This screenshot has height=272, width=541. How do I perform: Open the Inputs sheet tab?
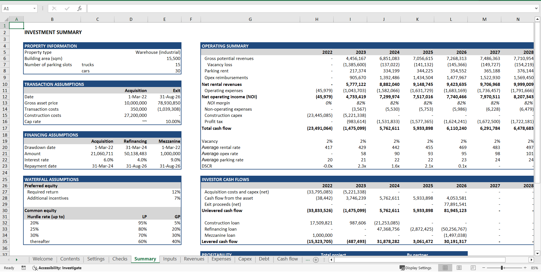(x=170, y=259)
